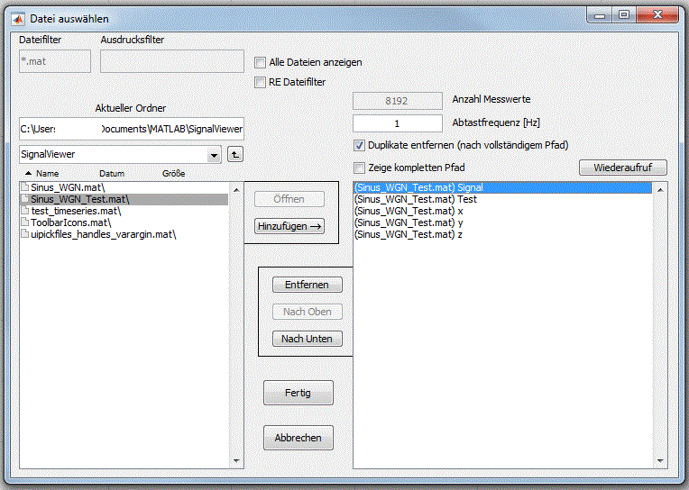Click the Abtastfrequenz input field
The height and width of the screenshot is (490, 689).
click(397, 122)
